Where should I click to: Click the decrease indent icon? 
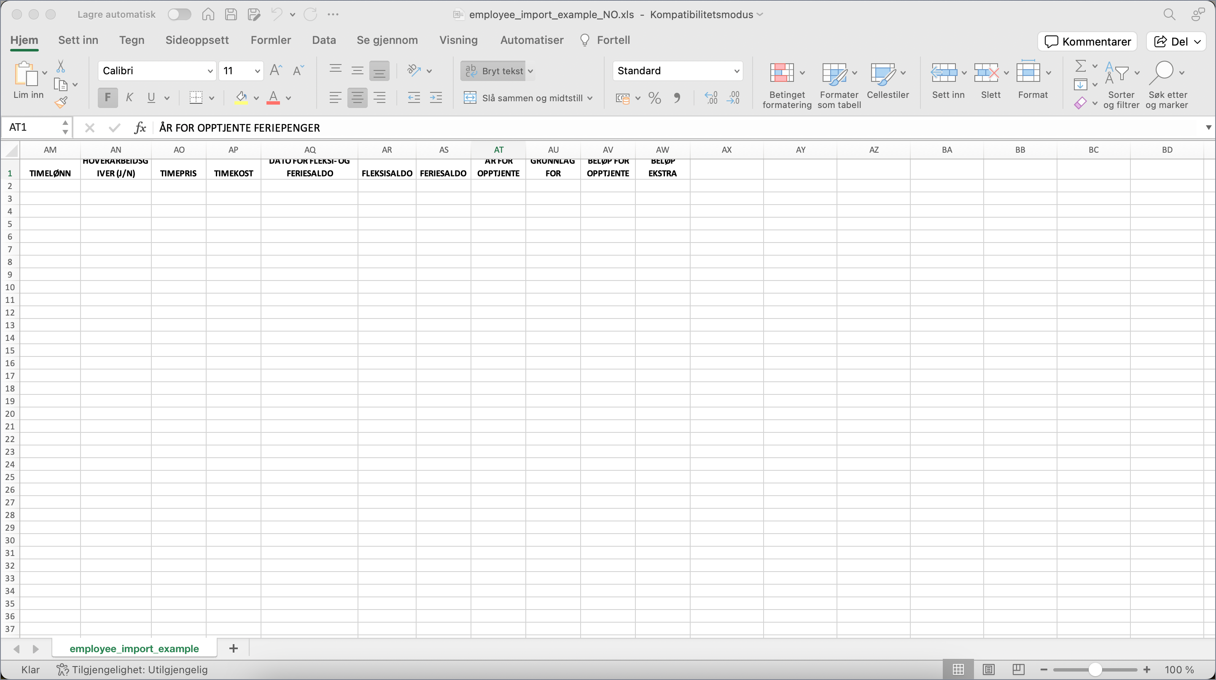click(x=414, y=98)
